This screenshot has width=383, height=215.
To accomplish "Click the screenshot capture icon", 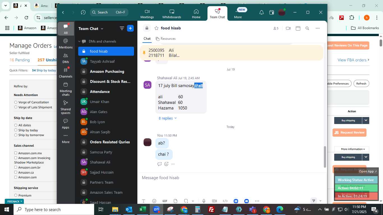I will pos(186,201).
